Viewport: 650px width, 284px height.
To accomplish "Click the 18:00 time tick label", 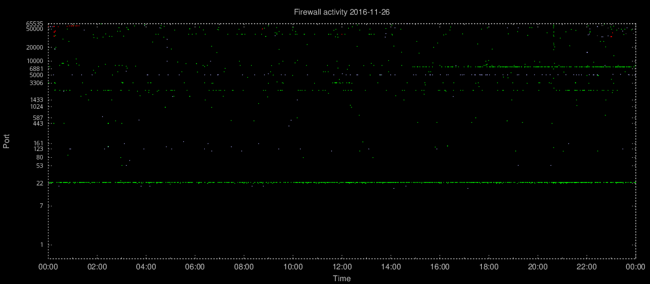I will (x=488, y=267).
